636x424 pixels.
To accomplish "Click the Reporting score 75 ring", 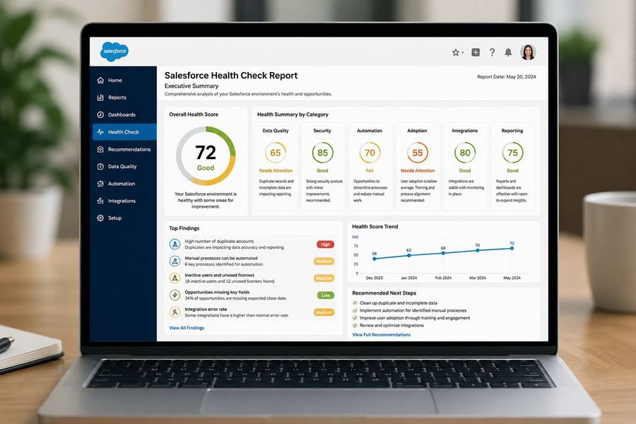I will click(x=513, y=153).
